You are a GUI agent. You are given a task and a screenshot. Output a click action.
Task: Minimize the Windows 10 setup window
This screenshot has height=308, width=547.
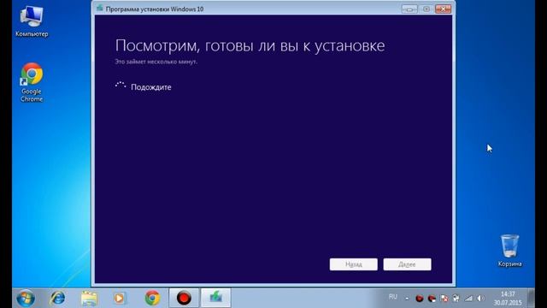(x=409, y=9)
